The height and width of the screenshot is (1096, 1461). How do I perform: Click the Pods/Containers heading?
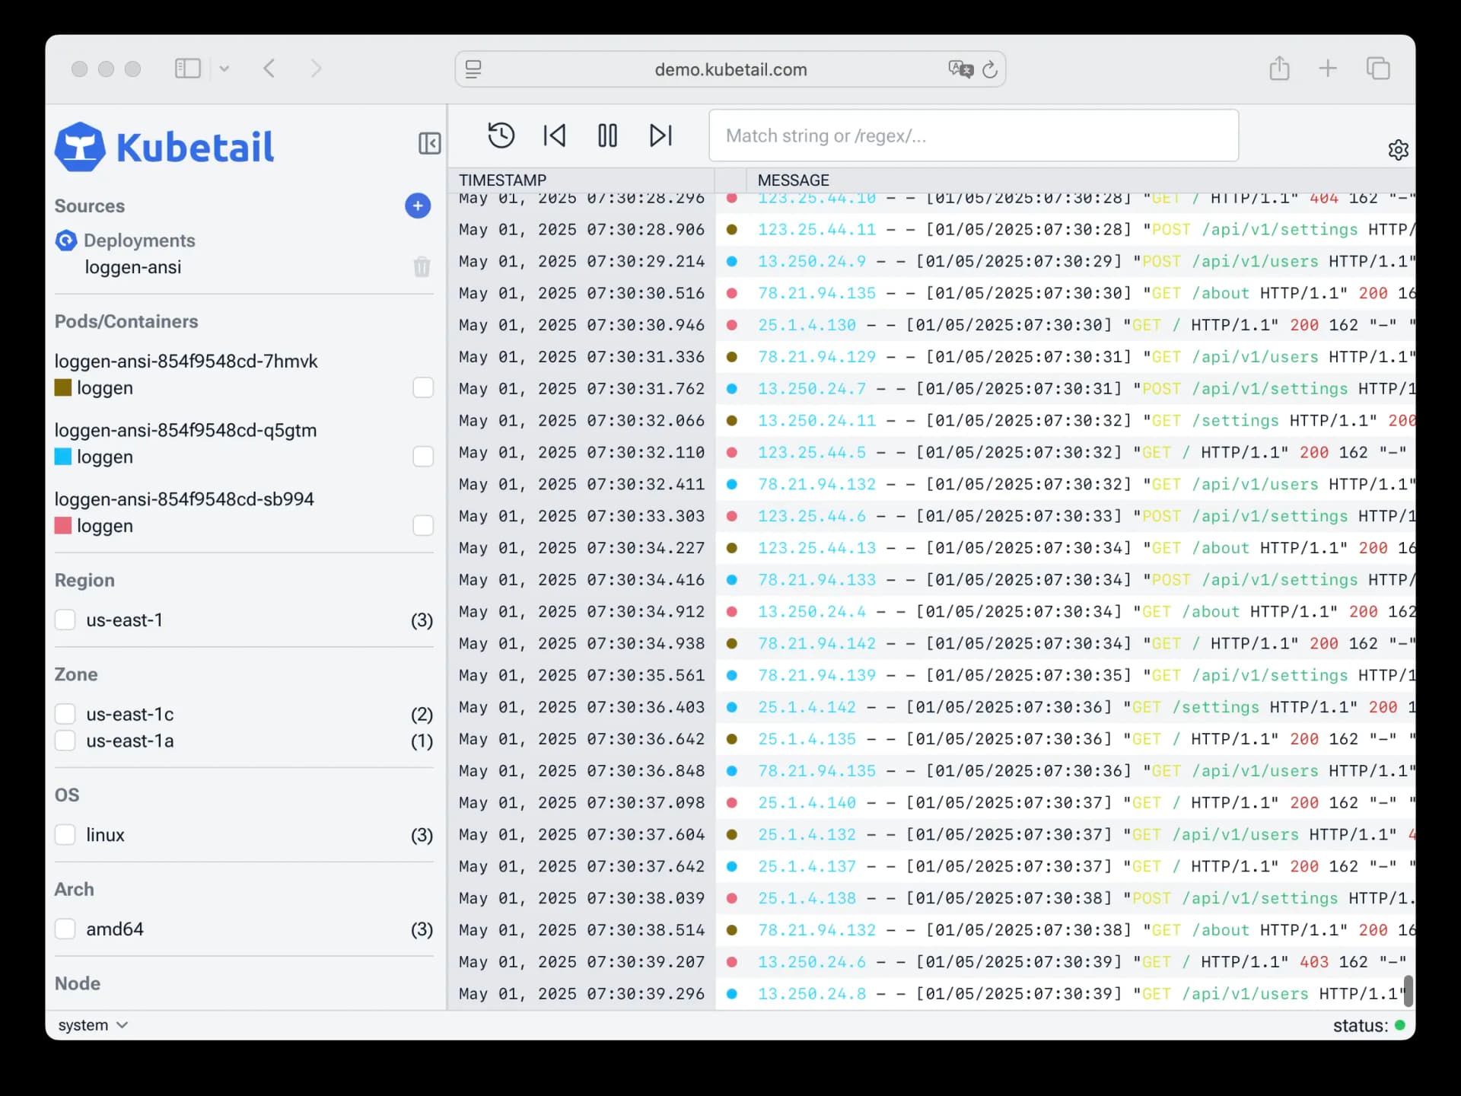[x=126, y=321]
